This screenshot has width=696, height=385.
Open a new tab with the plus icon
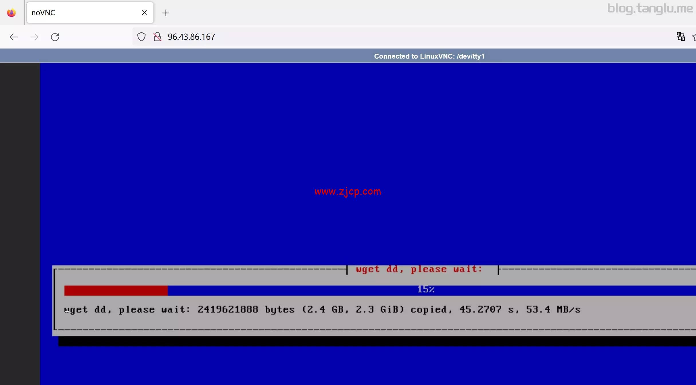pyautogui.click(x=165, y=13)
